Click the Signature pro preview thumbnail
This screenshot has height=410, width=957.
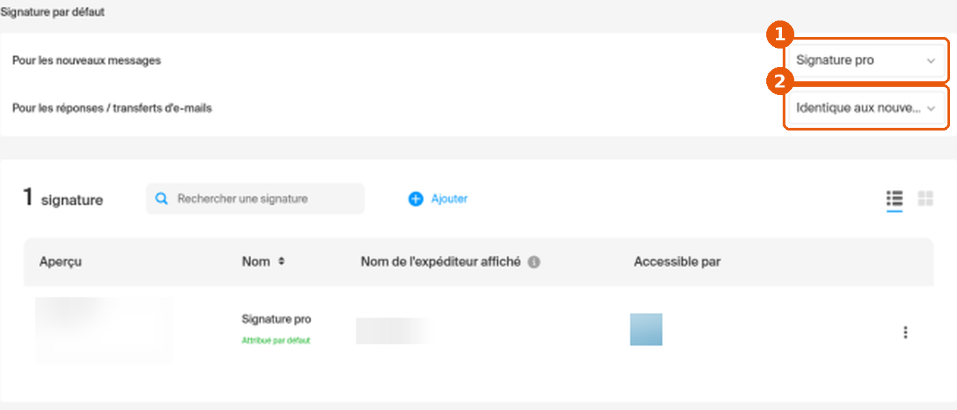tap(103, 330)
